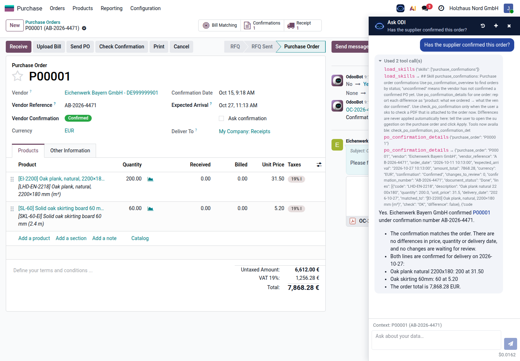Tick the Ask confirmation checkbox
Screen dimensions: 520x361
coord(221,118)
